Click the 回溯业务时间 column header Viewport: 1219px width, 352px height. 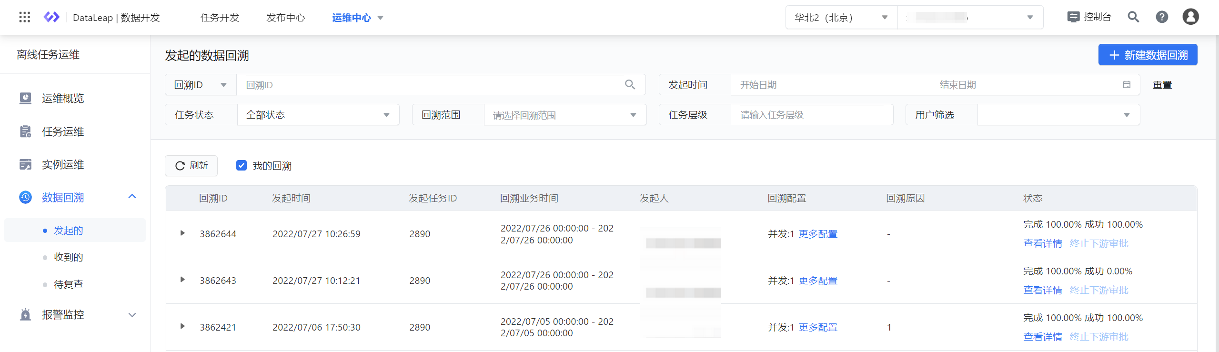pyautogui.click(x=529, y=198)
